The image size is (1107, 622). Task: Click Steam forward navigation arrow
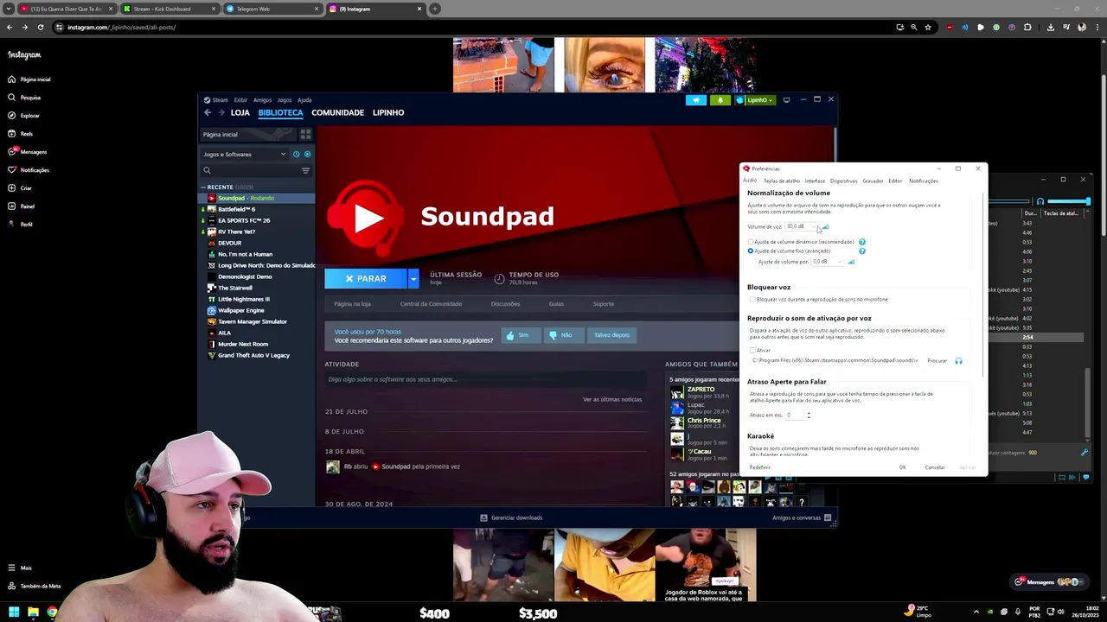pyautogui.click(x=221, y=112)
